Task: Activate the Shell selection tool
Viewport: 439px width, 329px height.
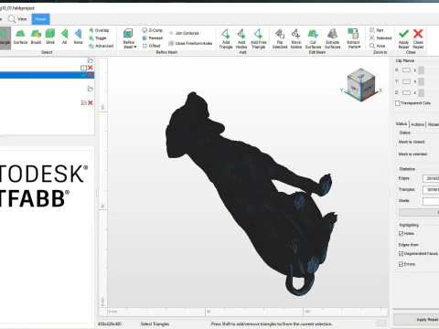Action: coord(50,37)
